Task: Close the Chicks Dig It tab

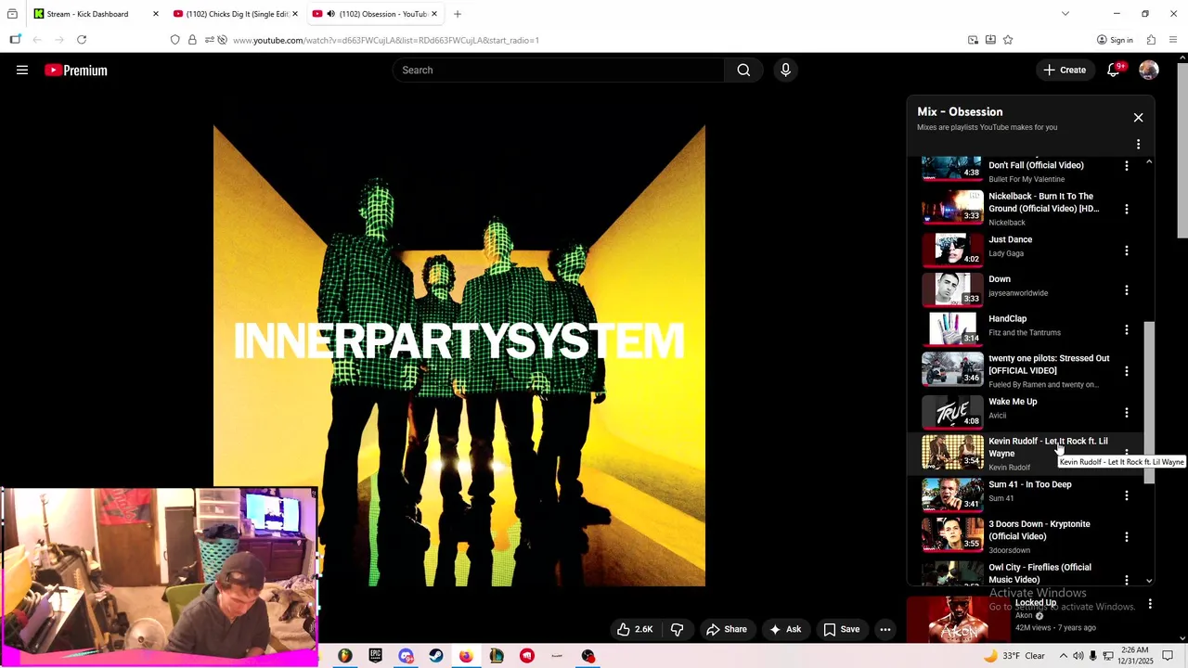Action: pyautogui.click(x=295, y=14)
